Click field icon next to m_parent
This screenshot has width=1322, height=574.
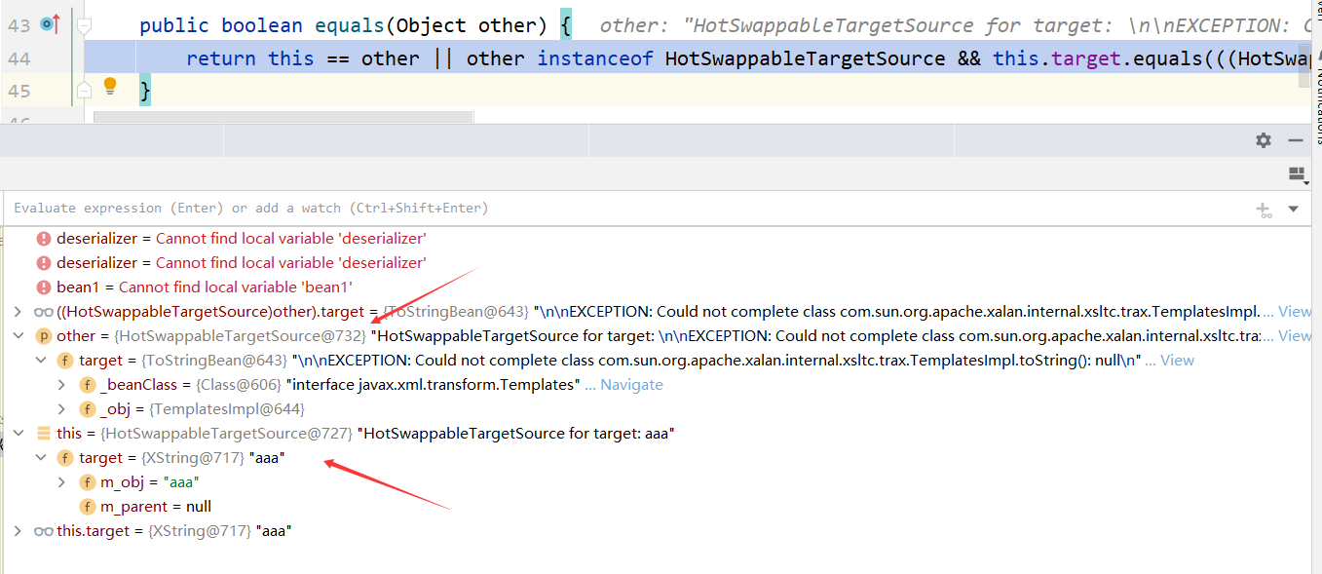(x=88, y=507)
